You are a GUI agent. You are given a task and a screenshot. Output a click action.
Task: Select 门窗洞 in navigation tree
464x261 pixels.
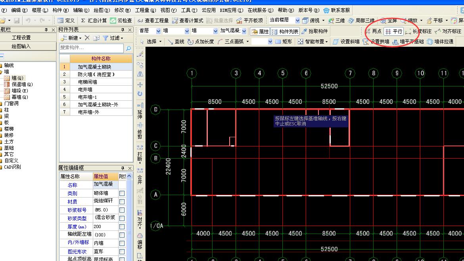click(x=11, y=103)
